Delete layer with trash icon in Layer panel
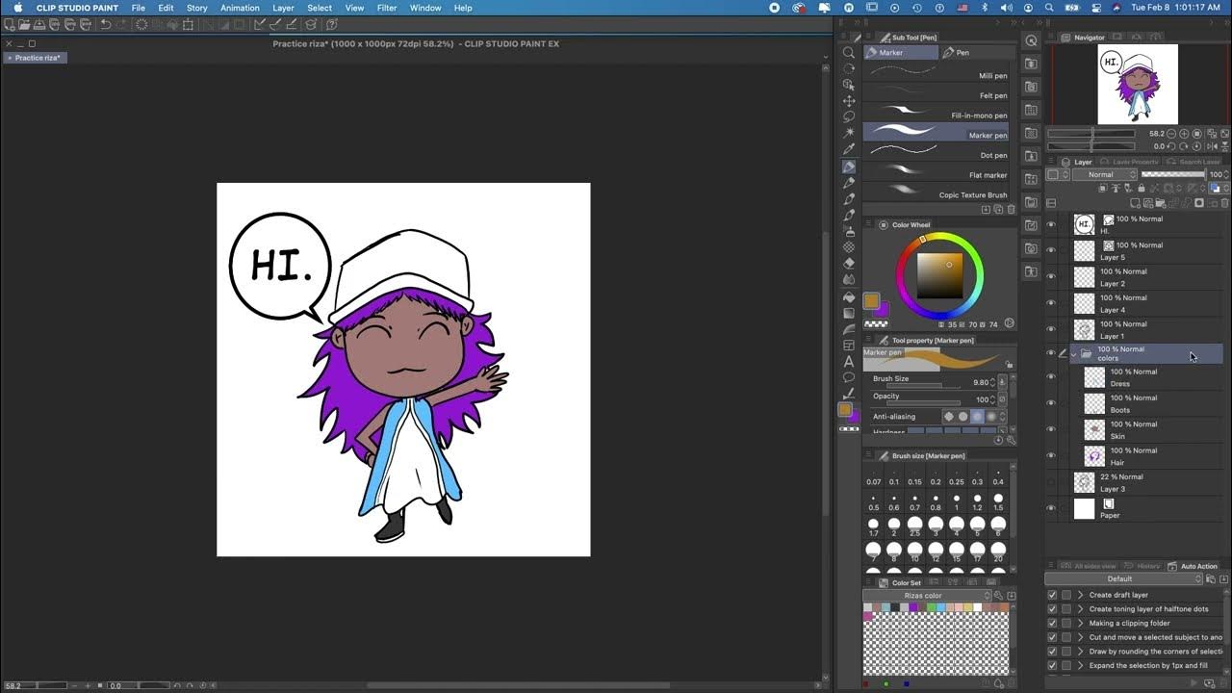 pos(1223,203)
